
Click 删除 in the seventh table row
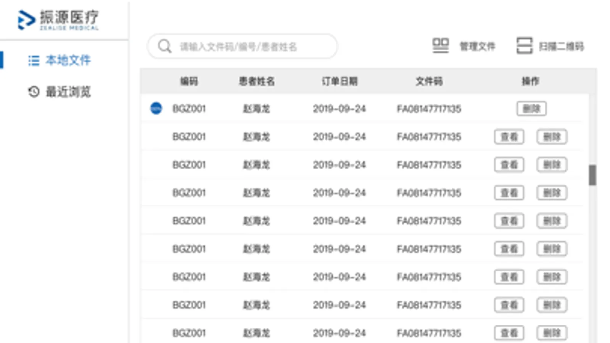click(552, 277)
